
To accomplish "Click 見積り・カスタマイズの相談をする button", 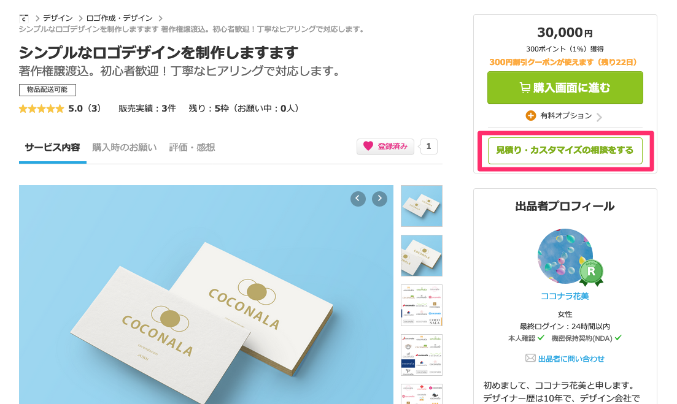I will pyautogui.click(x=565, y=150).
